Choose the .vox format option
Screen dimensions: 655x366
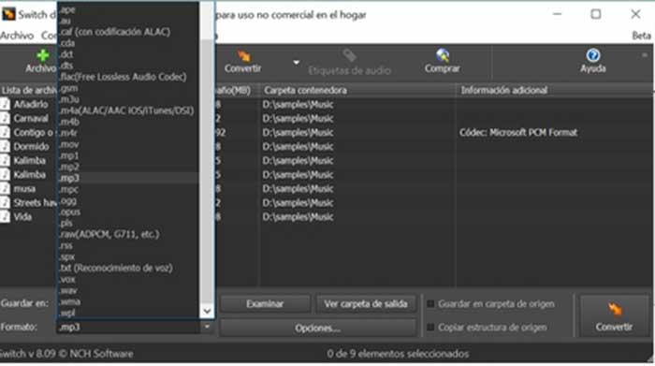click(128, 279)
